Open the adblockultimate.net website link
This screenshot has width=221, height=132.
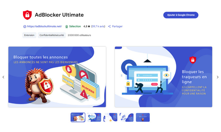[45, 26]
